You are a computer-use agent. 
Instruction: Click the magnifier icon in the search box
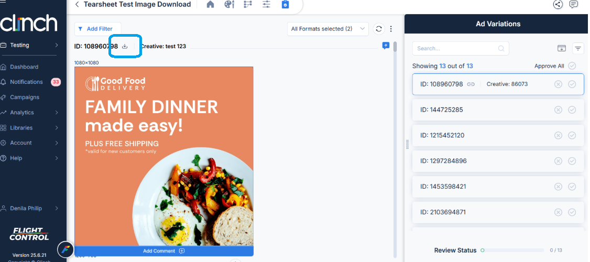click(501, 48)
